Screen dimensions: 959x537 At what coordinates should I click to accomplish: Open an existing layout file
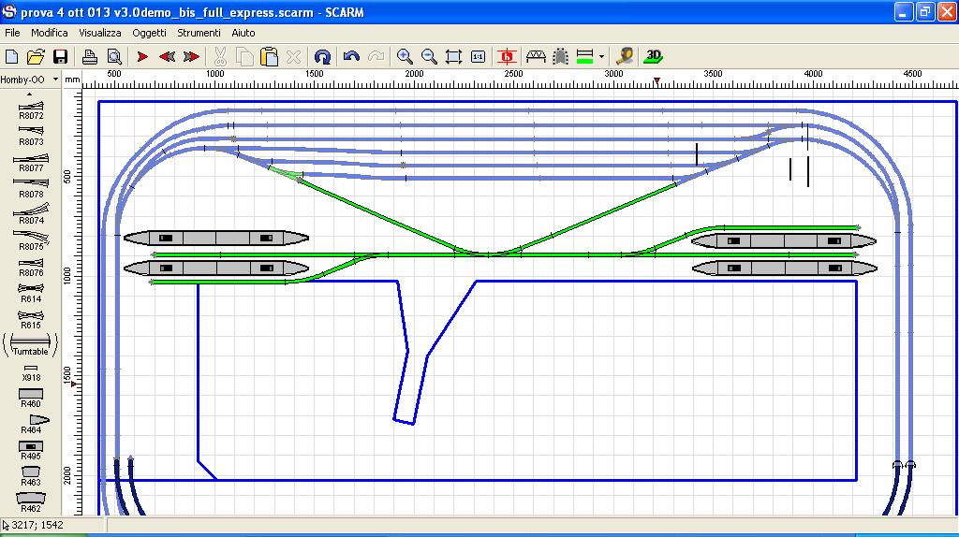click(x=36, y=57)
